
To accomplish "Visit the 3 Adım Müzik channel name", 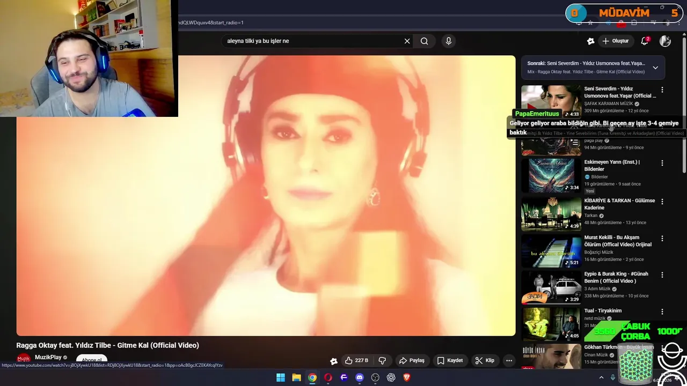I will 597,288.
